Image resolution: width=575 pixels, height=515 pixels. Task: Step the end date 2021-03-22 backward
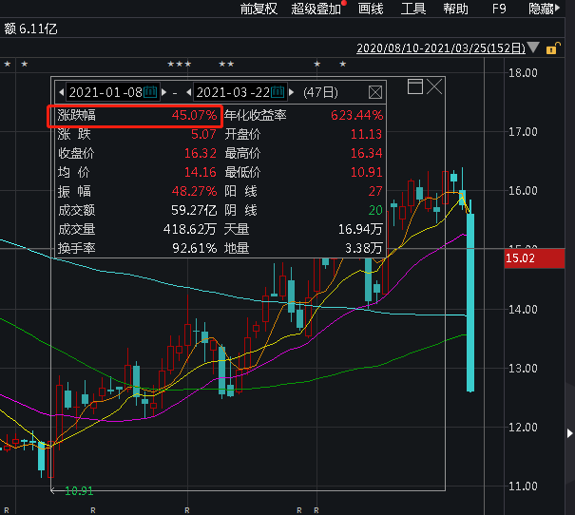coord(188,92)
